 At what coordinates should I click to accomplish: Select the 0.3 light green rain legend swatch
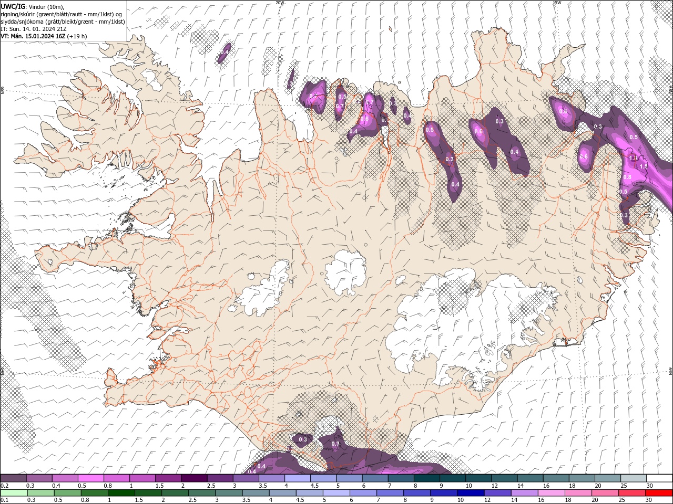pos(39,493)
